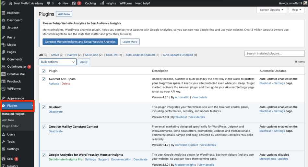This screenshot has width=308, height=167.
Task: Click Manage auto-updates for MonsterInsights
Action: (274, 159)
